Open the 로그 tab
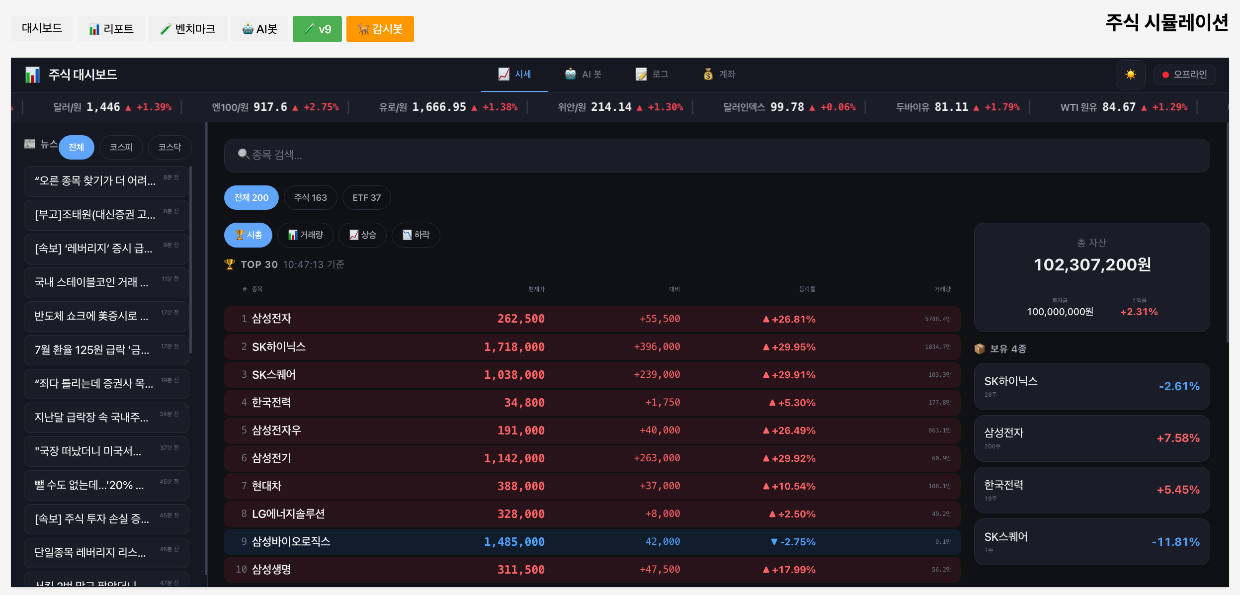Image resolution: width=1240 pixels, height=595 pixels. pos(652,75)
